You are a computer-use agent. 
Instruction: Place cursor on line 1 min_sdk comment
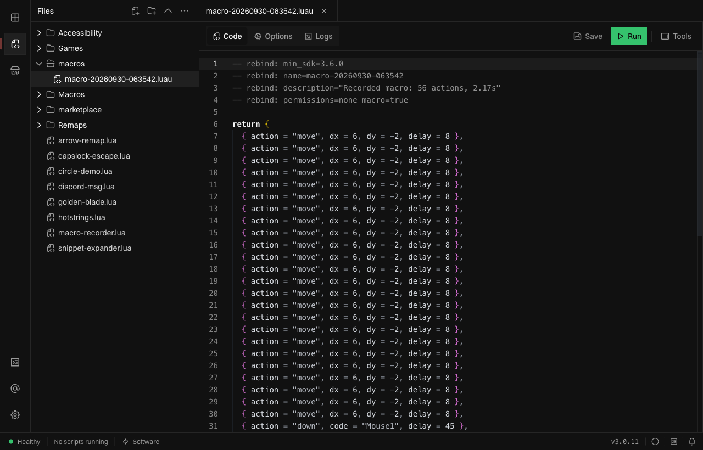point(288,64)
